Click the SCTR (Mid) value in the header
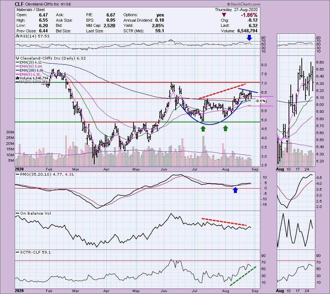This screenshot has height=294, width=330. 159,31
